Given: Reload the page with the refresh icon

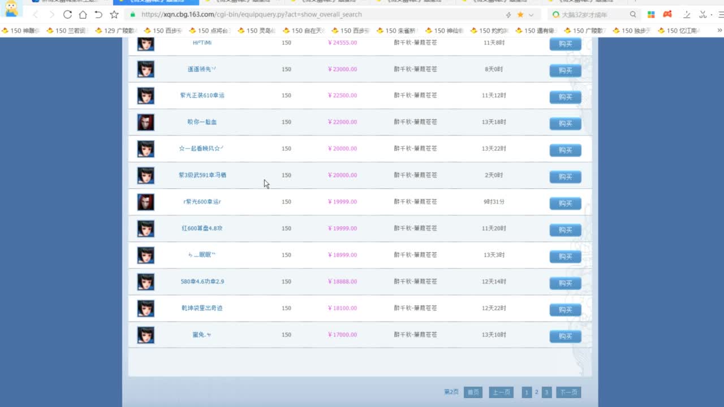Looking at the screenshot, I should (67, 14).
